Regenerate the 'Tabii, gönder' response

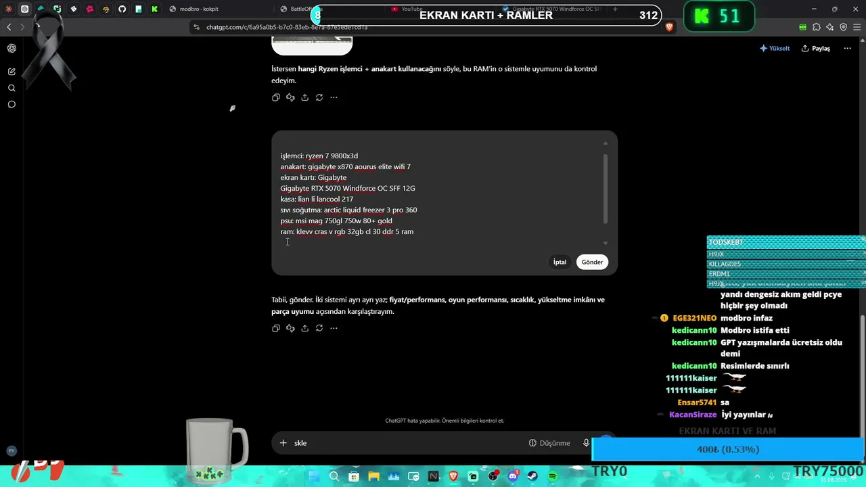(x=319, y=328)
